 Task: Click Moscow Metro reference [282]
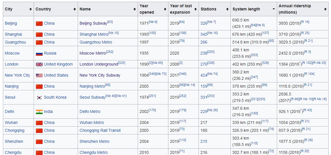coord(110,52)
